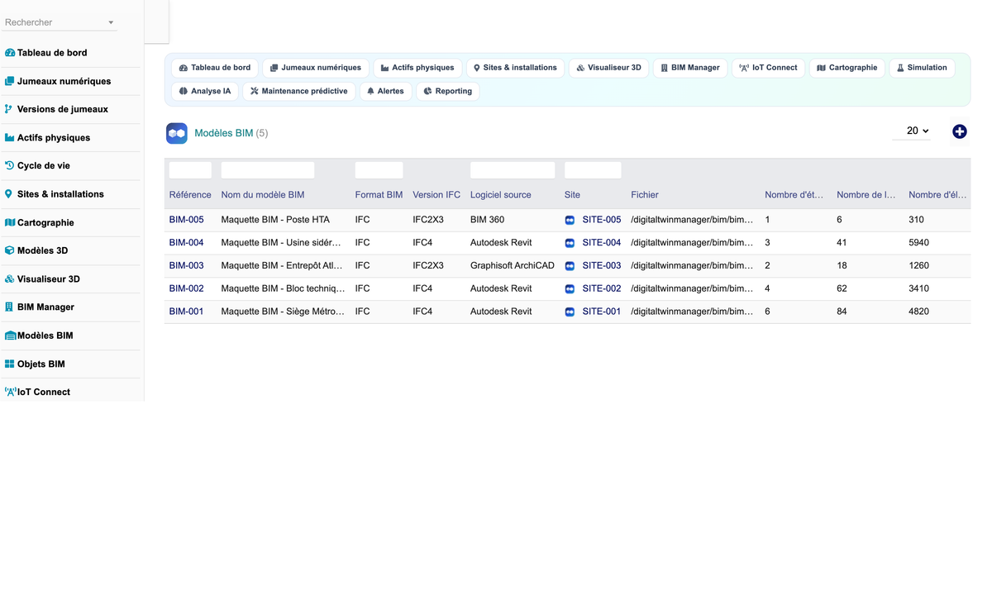
Task: Click the Versions de jumeaux branch icon
Action: pyautogui.click(x=8, y=109)
